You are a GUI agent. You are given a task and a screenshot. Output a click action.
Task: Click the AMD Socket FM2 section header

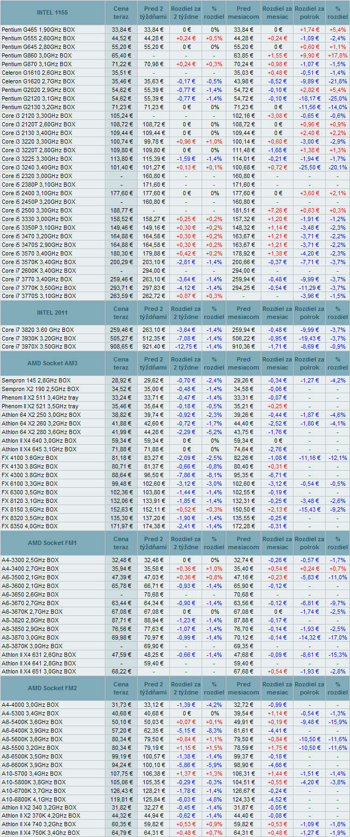click(53, 689)
